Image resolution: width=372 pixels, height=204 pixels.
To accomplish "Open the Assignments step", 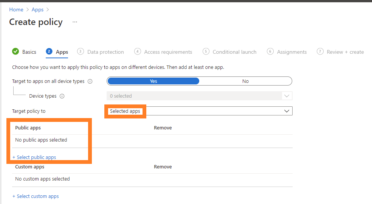I will coord(292,52).
